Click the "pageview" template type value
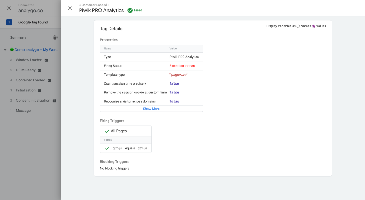Viewport: 365px width, 200px height. tap(179, 75)
